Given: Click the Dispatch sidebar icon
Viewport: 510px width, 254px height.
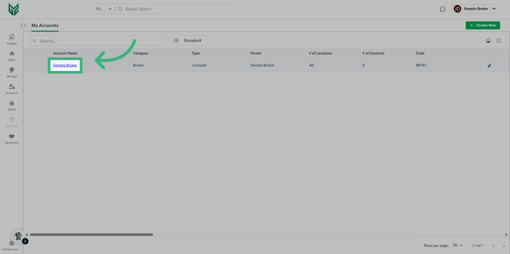Looking at the screenshot, I should tap(11, 89).
